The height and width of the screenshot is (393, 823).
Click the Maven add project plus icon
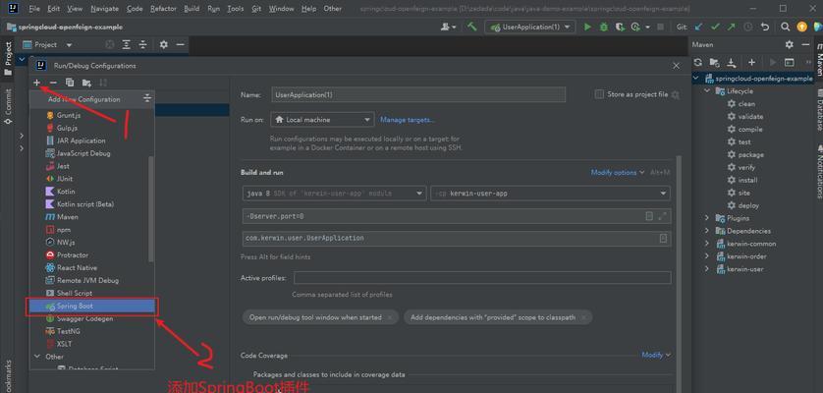pos(751,62)
